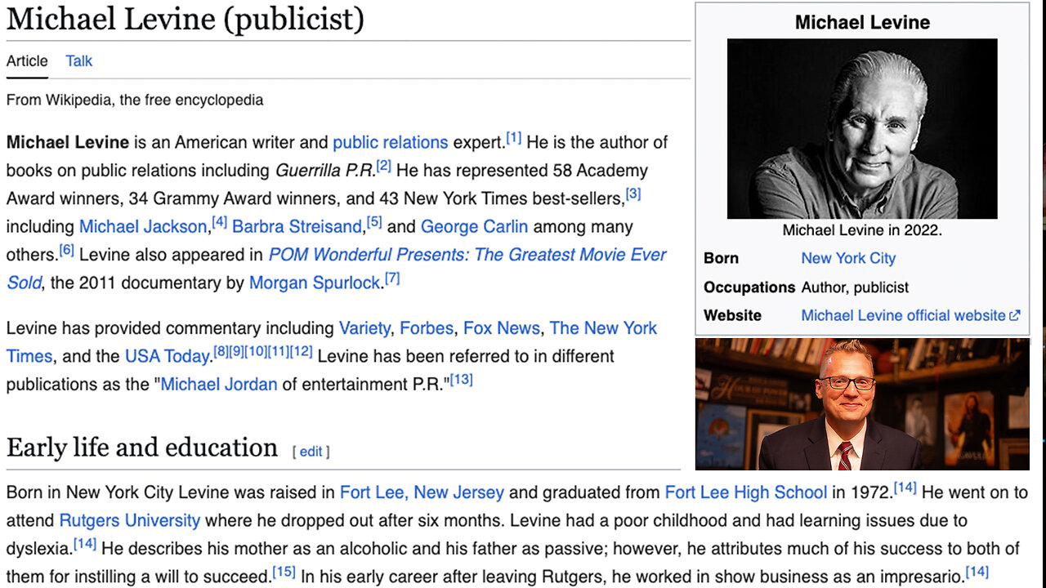The height and width of the screenshot is (588, 1046).
Task: Open the Variety link
Action: click(x=364, y=328)
